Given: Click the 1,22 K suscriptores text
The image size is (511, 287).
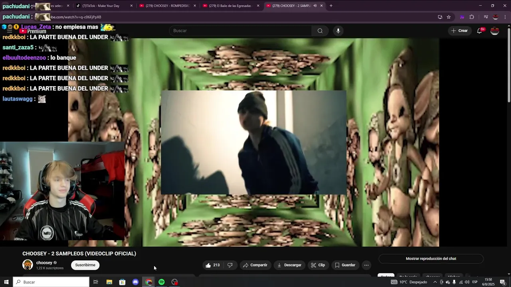Looking at the screenshot, I should (x=50, y=268).
